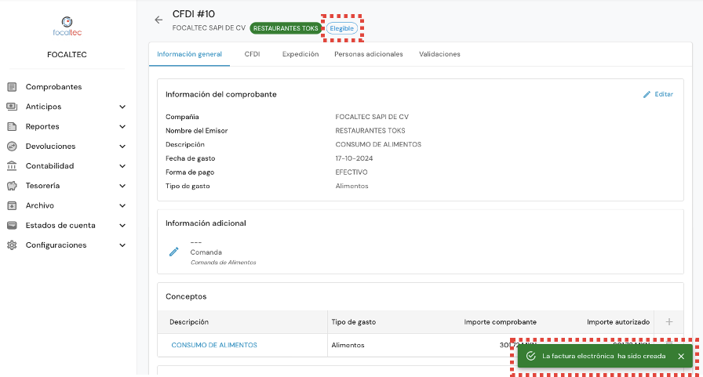Click the pencil icon next to Comanda
The image size is (703, 377).
174,252
